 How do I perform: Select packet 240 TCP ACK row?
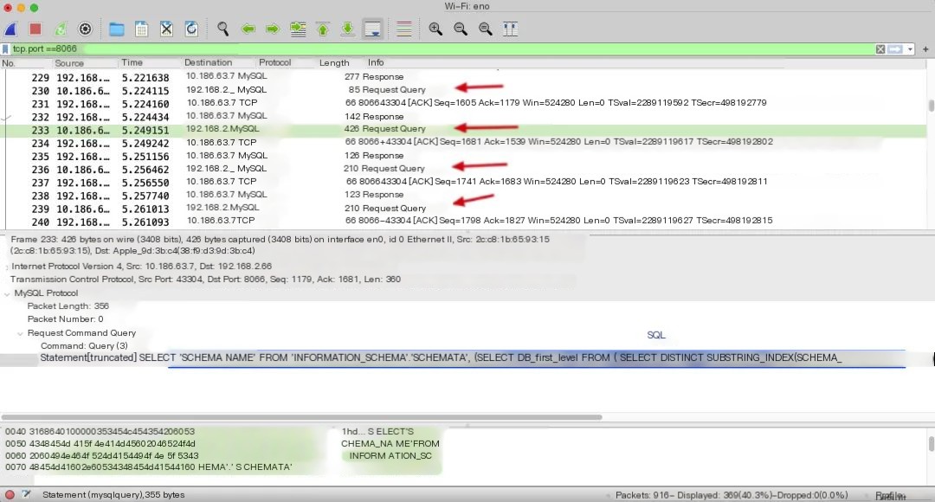465,222
